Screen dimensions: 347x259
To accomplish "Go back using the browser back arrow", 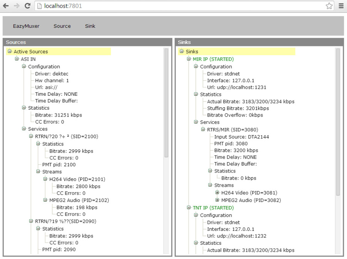I will coord(6,6).
